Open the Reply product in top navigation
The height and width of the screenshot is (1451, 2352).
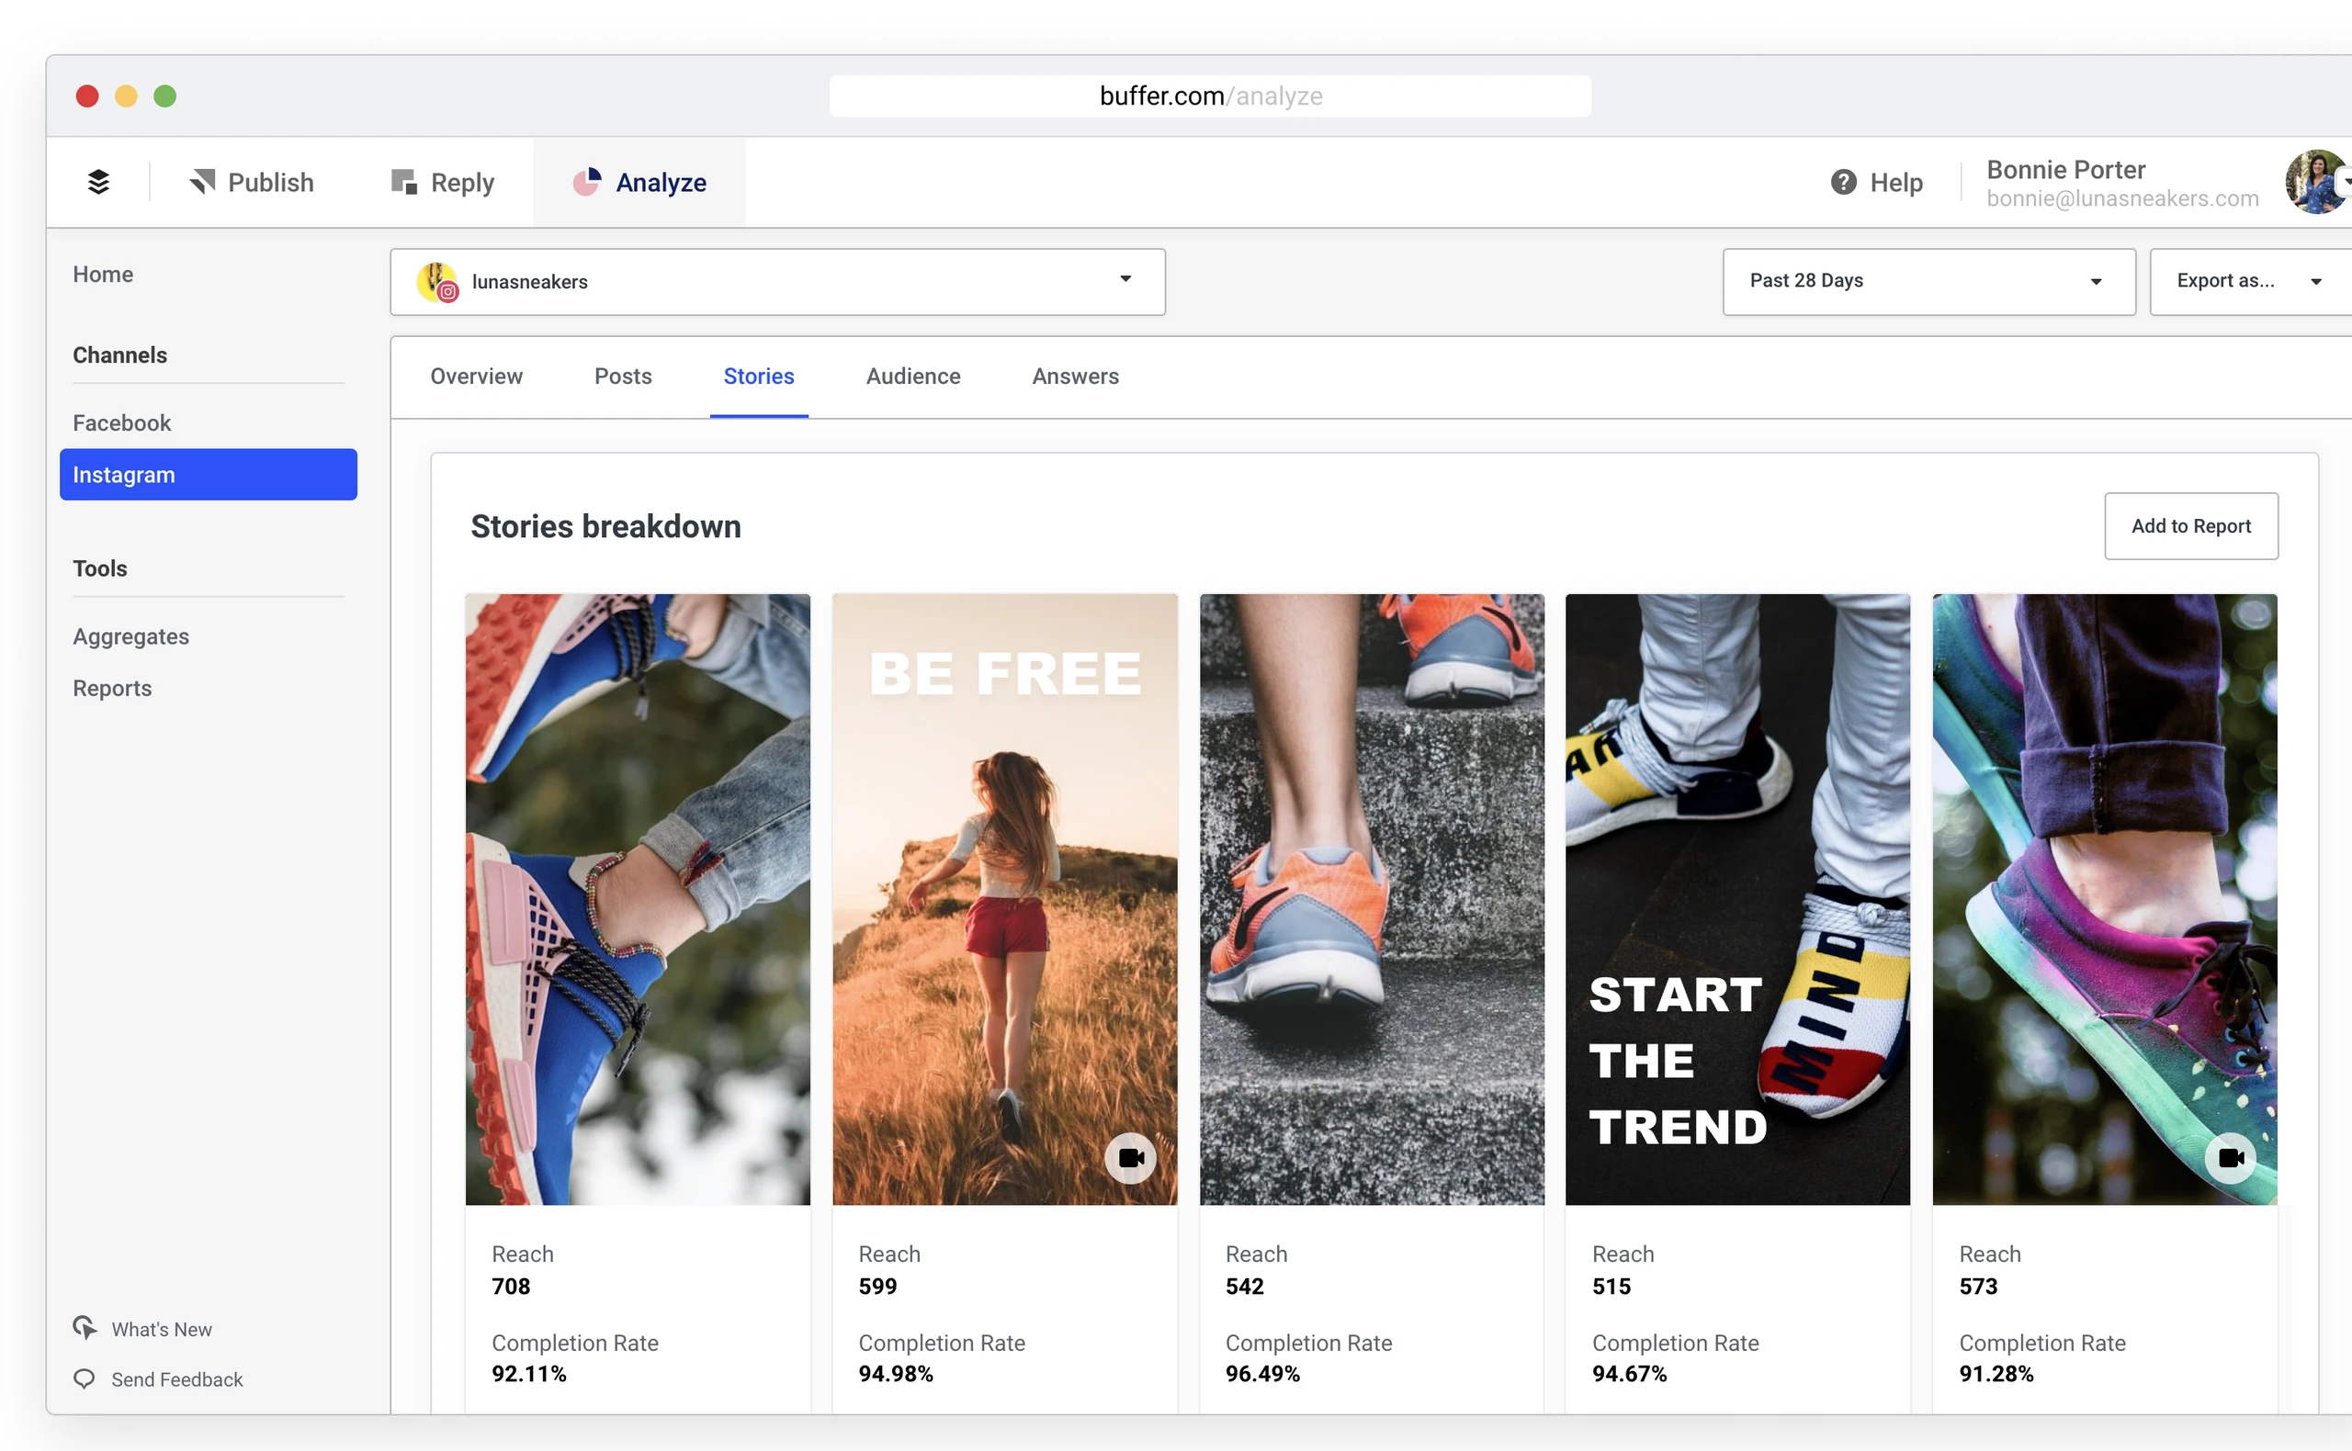click(x=443, y=183)
